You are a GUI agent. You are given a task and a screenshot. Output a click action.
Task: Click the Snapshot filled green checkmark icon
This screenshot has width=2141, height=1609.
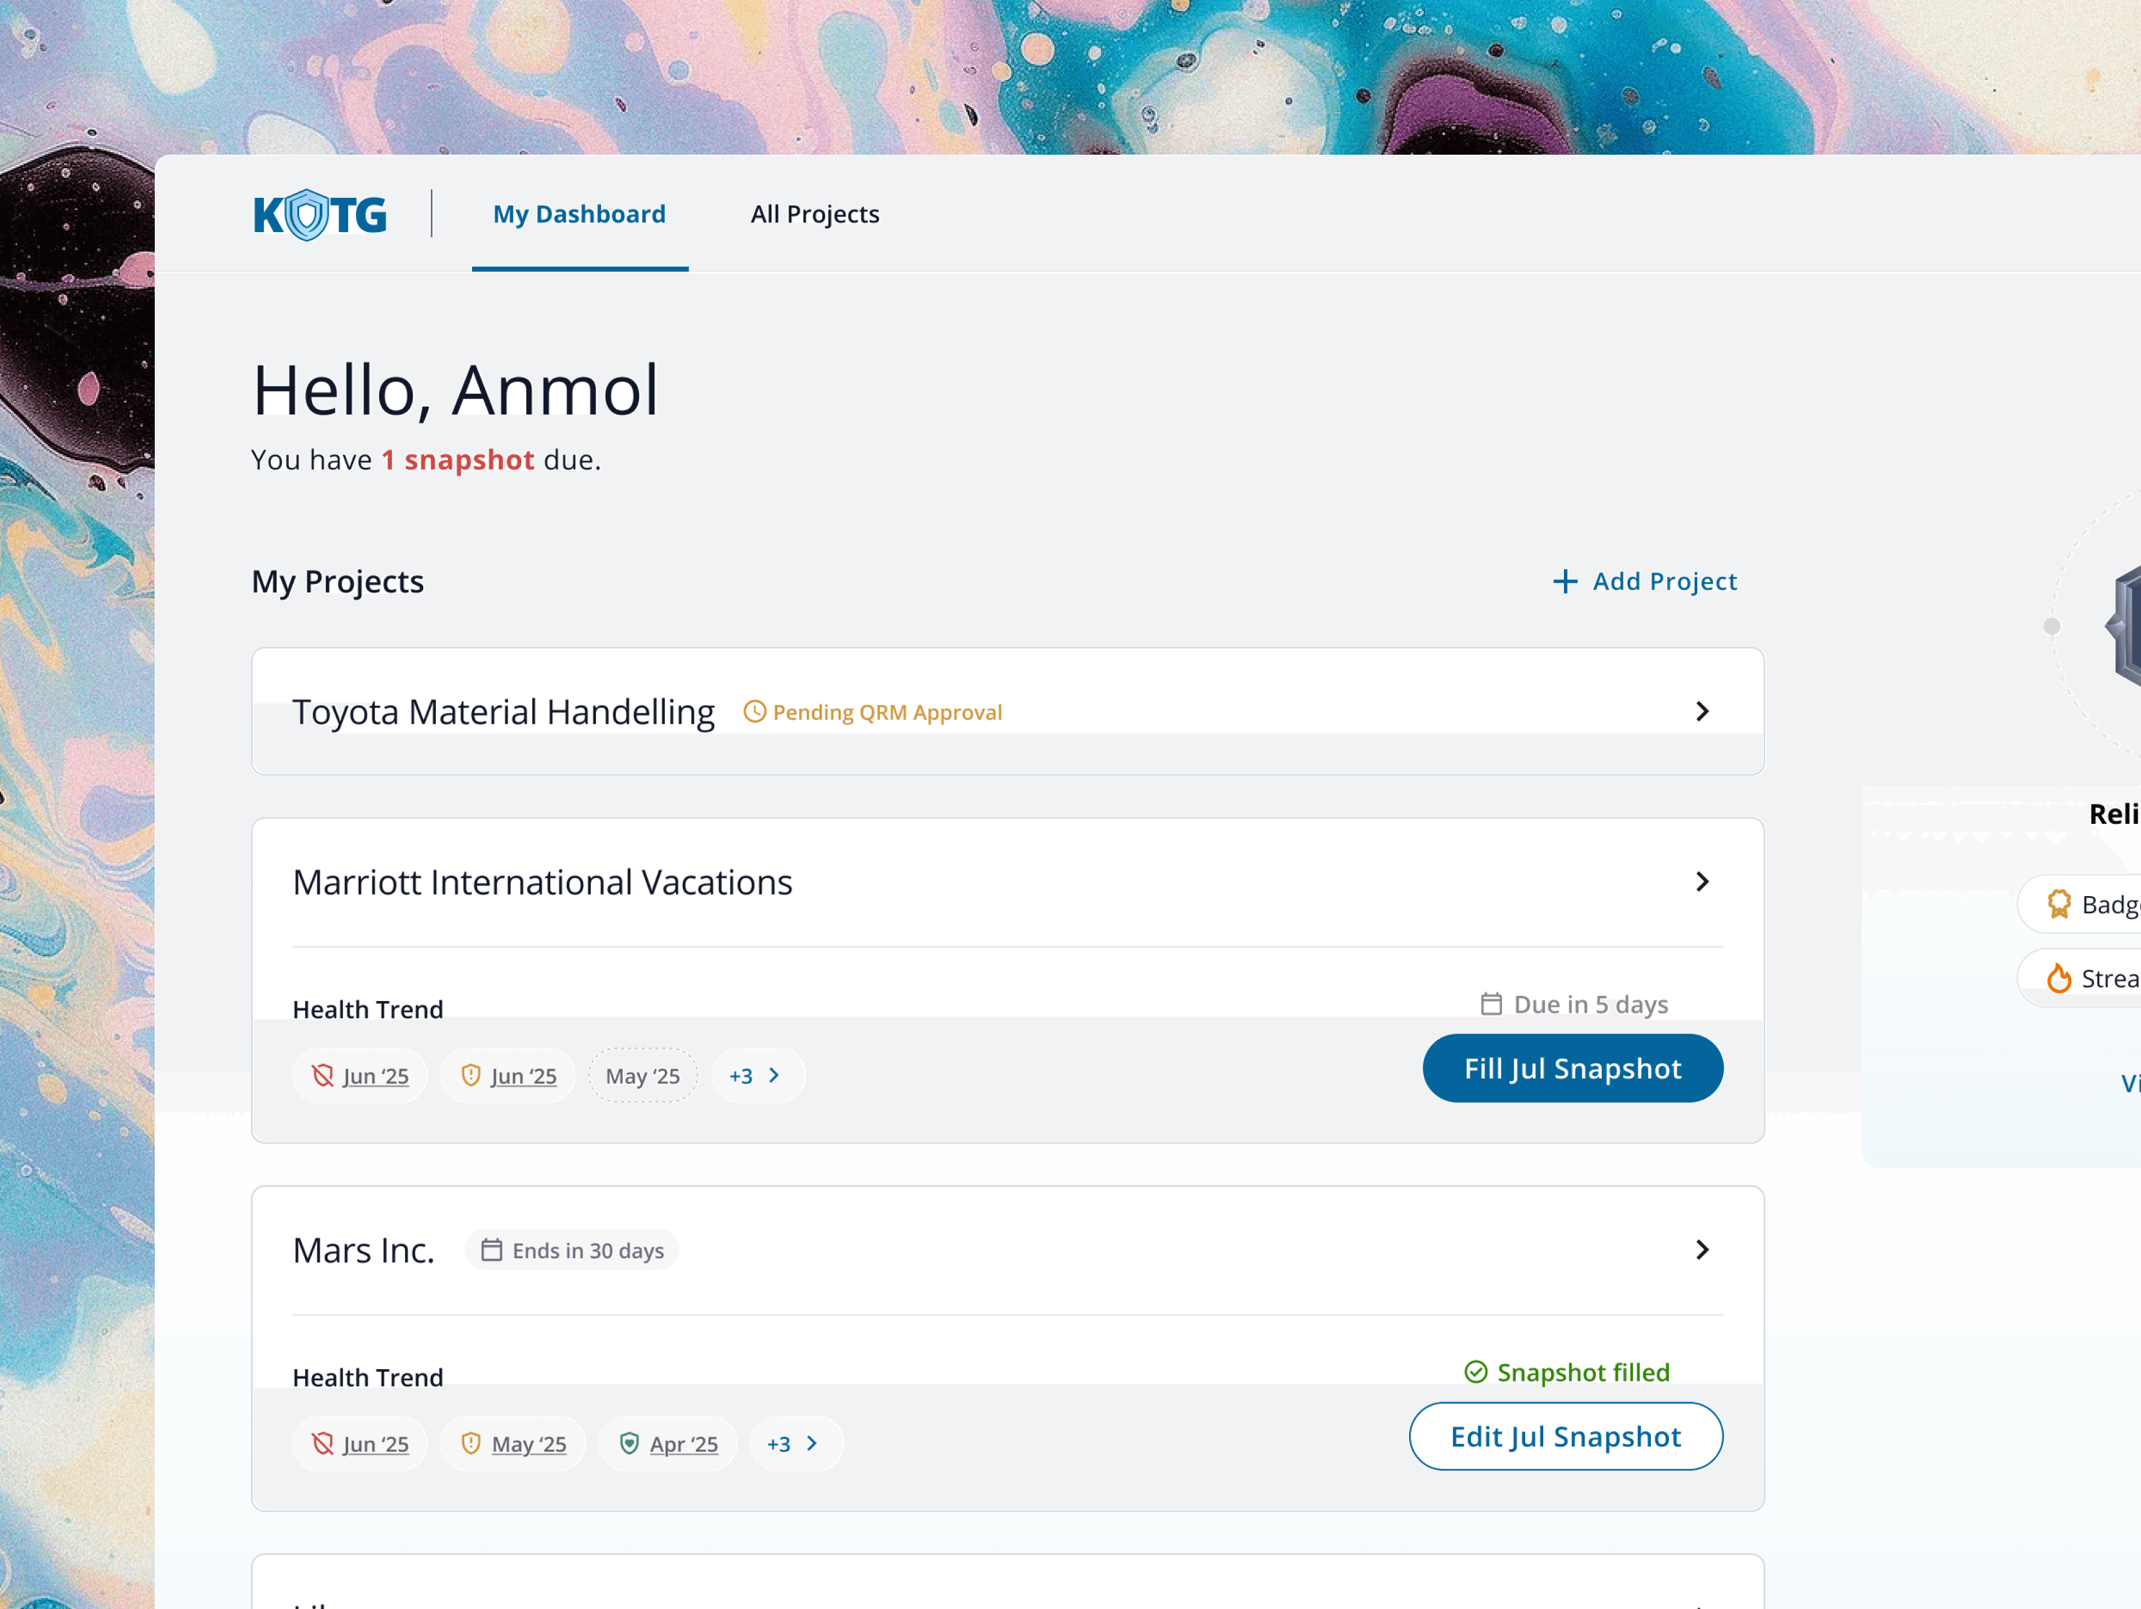click(1476, 1372)
